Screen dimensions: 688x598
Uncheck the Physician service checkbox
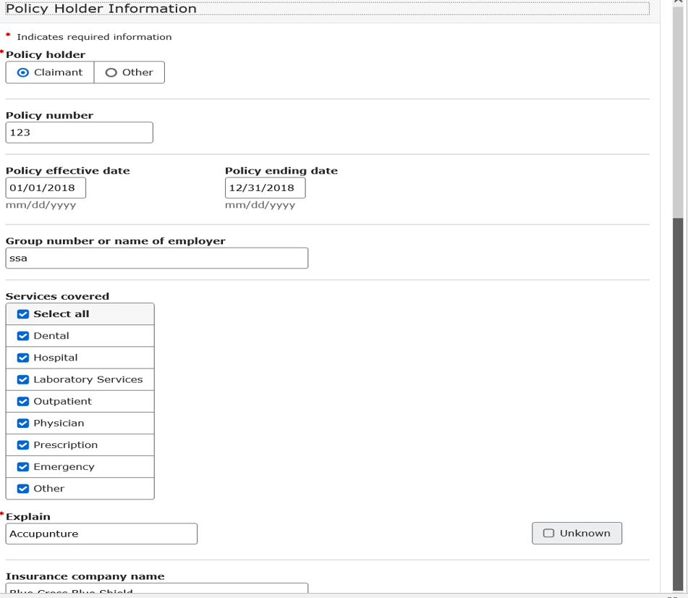pos(23,423)
